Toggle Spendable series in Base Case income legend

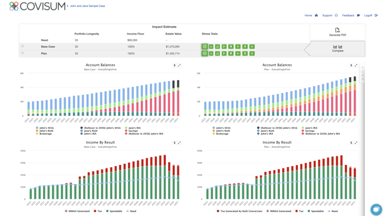[114, 211]
